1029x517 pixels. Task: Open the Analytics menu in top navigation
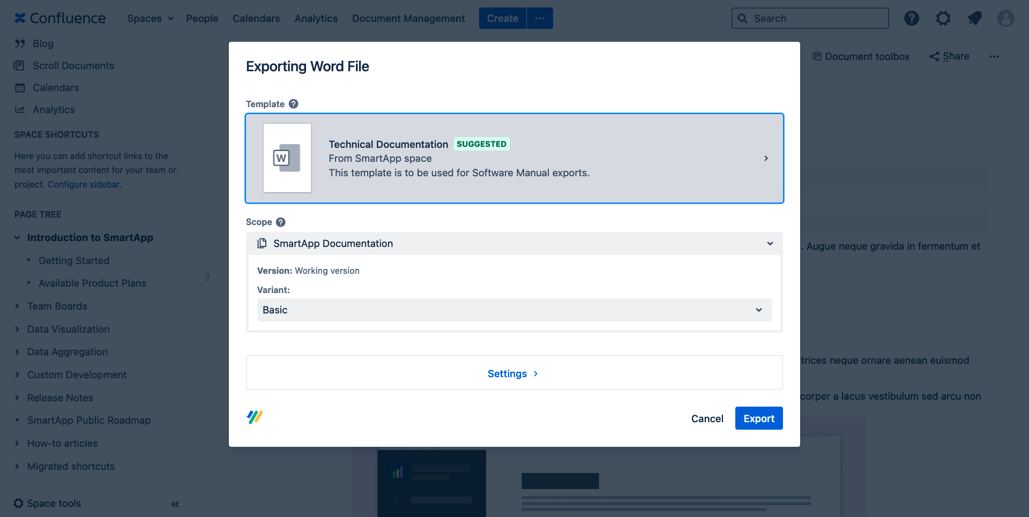coord(316,18)
